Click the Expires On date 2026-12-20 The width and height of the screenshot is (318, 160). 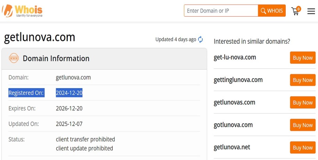point(69,108)
